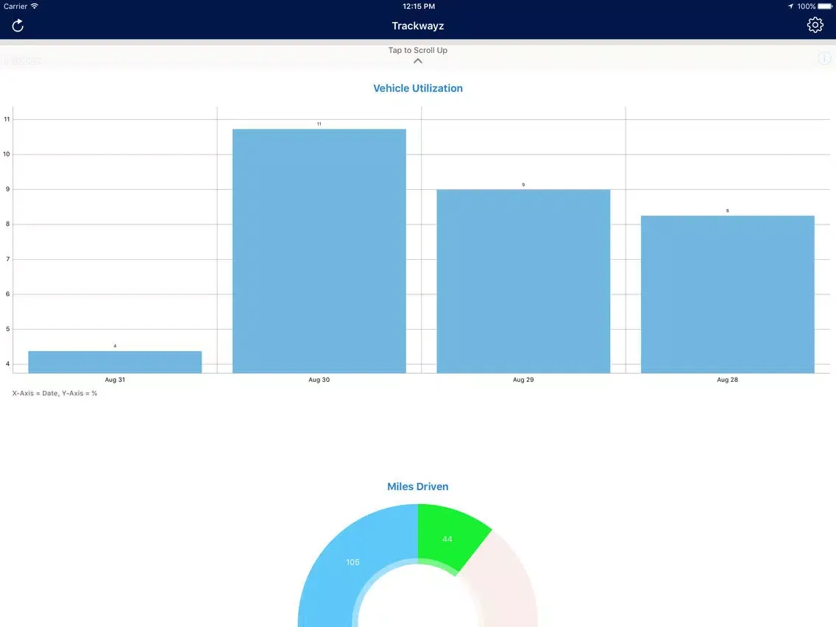The image size is (836, 627).
Task: Click y-axis tick label 5
Action: pos(7,329)
